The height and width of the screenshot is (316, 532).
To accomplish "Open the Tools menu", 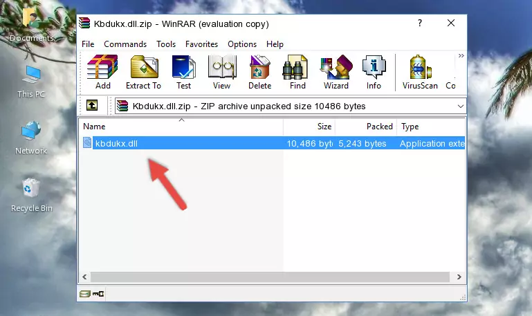I will click(166, 44).
